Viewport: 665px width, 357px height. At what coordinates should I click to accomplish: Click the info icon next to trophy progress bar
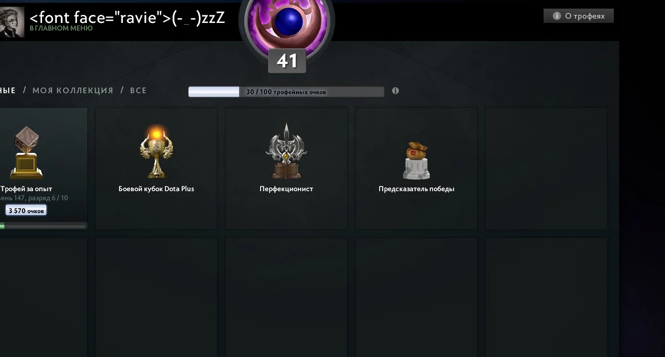395,91
